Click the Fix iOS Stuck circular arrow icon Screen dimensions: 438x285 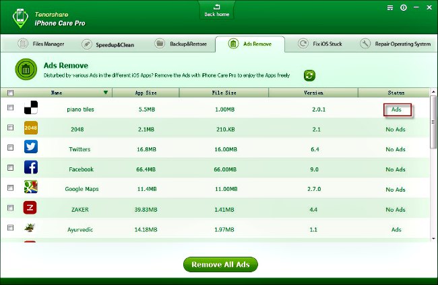[x=303, y=44]
